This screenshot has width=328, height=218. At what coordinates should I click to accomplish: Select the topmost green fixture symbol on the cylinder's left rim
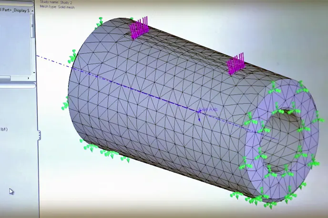(x=100, y=22)
